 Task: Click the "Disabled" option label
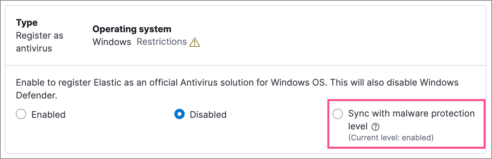pyautogui.click(x=208, y=115)
